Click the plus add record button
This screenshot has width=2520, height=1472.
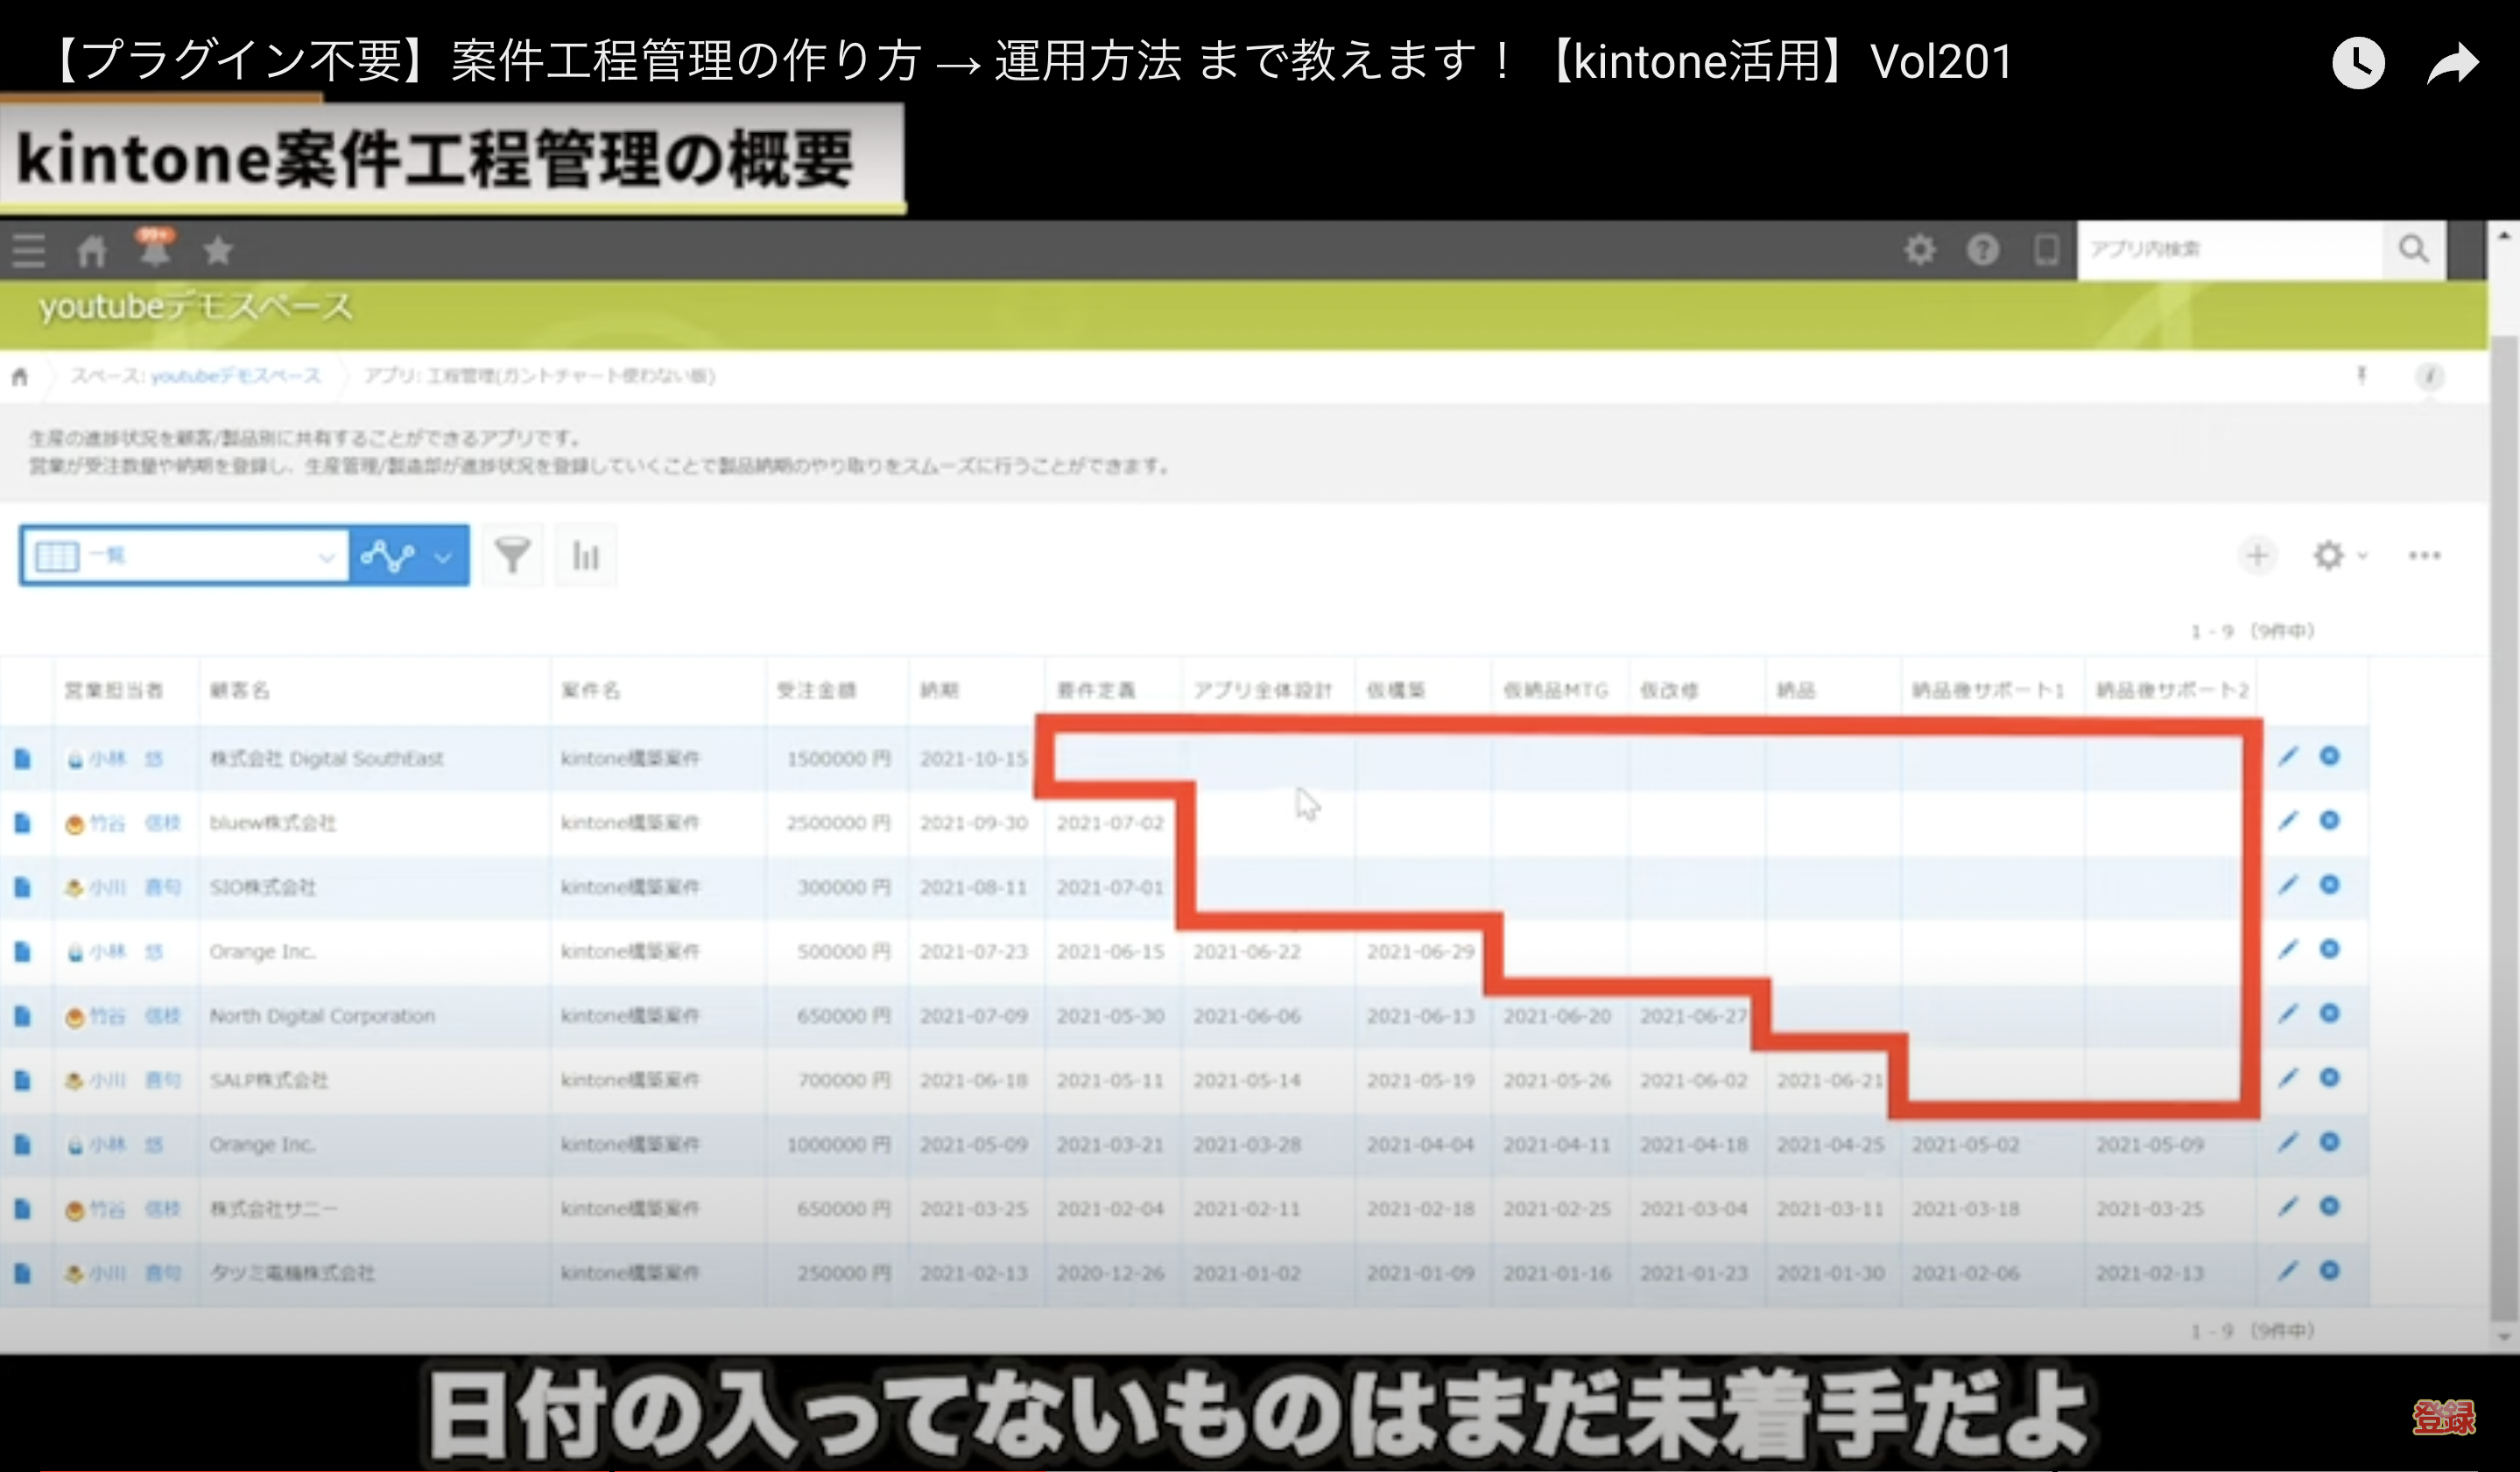(x=2257, y=555)
